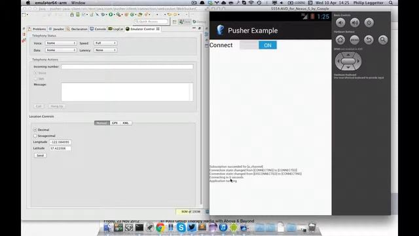419x236 pixels.
Task: Switch to the Javadoc tab
Action: pos(56,29)
